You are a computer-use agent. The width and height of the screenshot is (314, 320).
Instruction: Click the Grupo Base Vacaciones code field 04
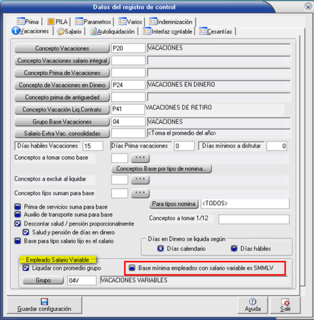128,122
